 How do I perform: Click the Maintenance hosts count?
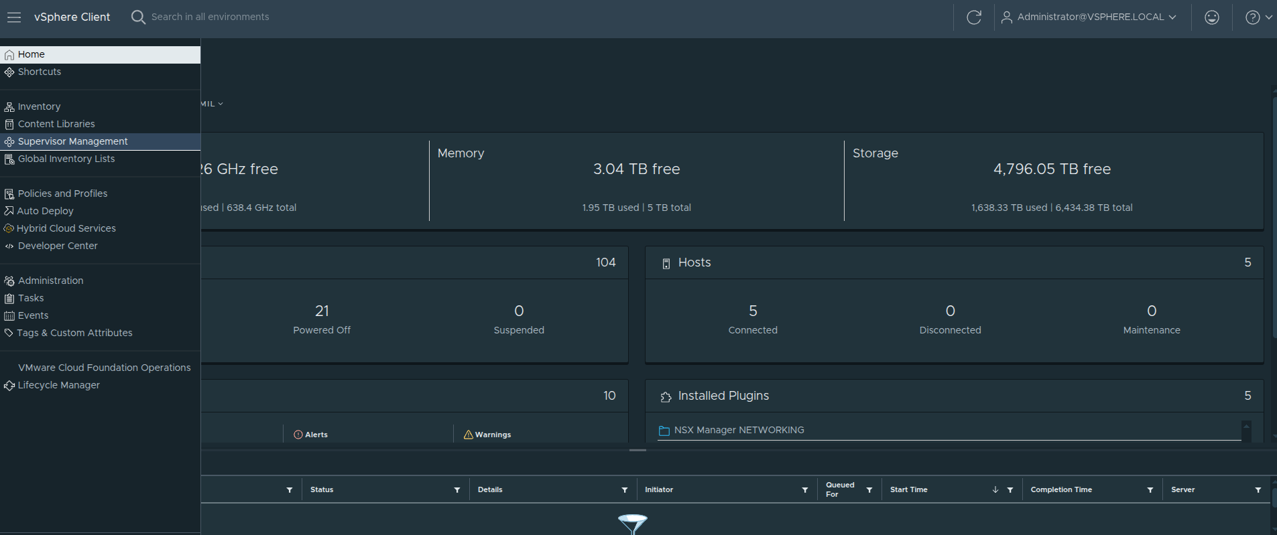coord(1152,311)
